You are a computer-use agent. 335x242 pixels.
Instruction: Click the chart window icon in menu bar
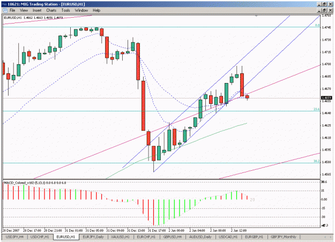coord(5,10)
